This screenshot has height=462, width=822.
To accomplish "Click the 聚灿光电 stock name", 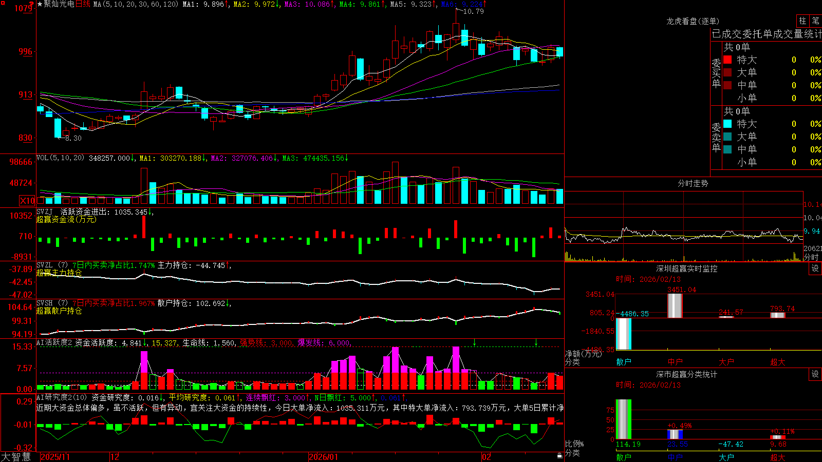I will (59, 4).
